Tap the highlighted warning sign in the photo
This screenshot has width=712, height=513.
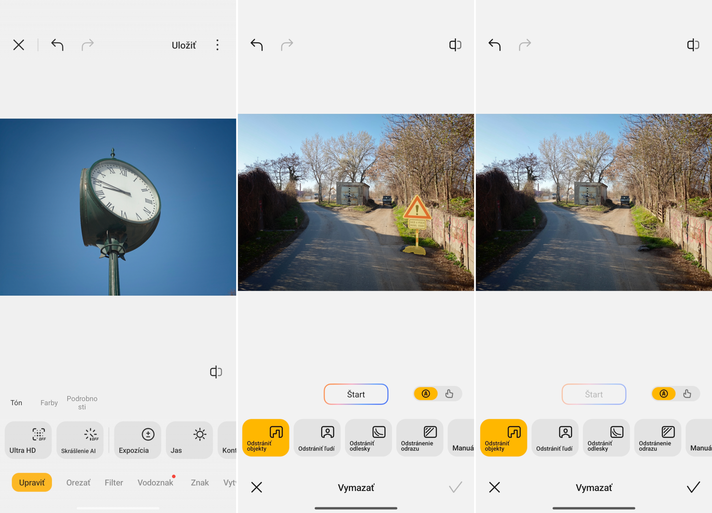coord(417,211)
